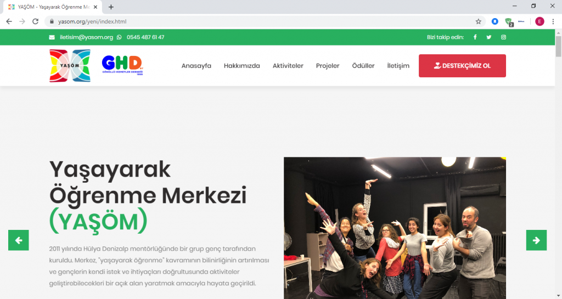Image resolution: width=562 pixels, height=299 pixels.
Task: Open the Aktiviteler menu item
Action: coord(288,66)
